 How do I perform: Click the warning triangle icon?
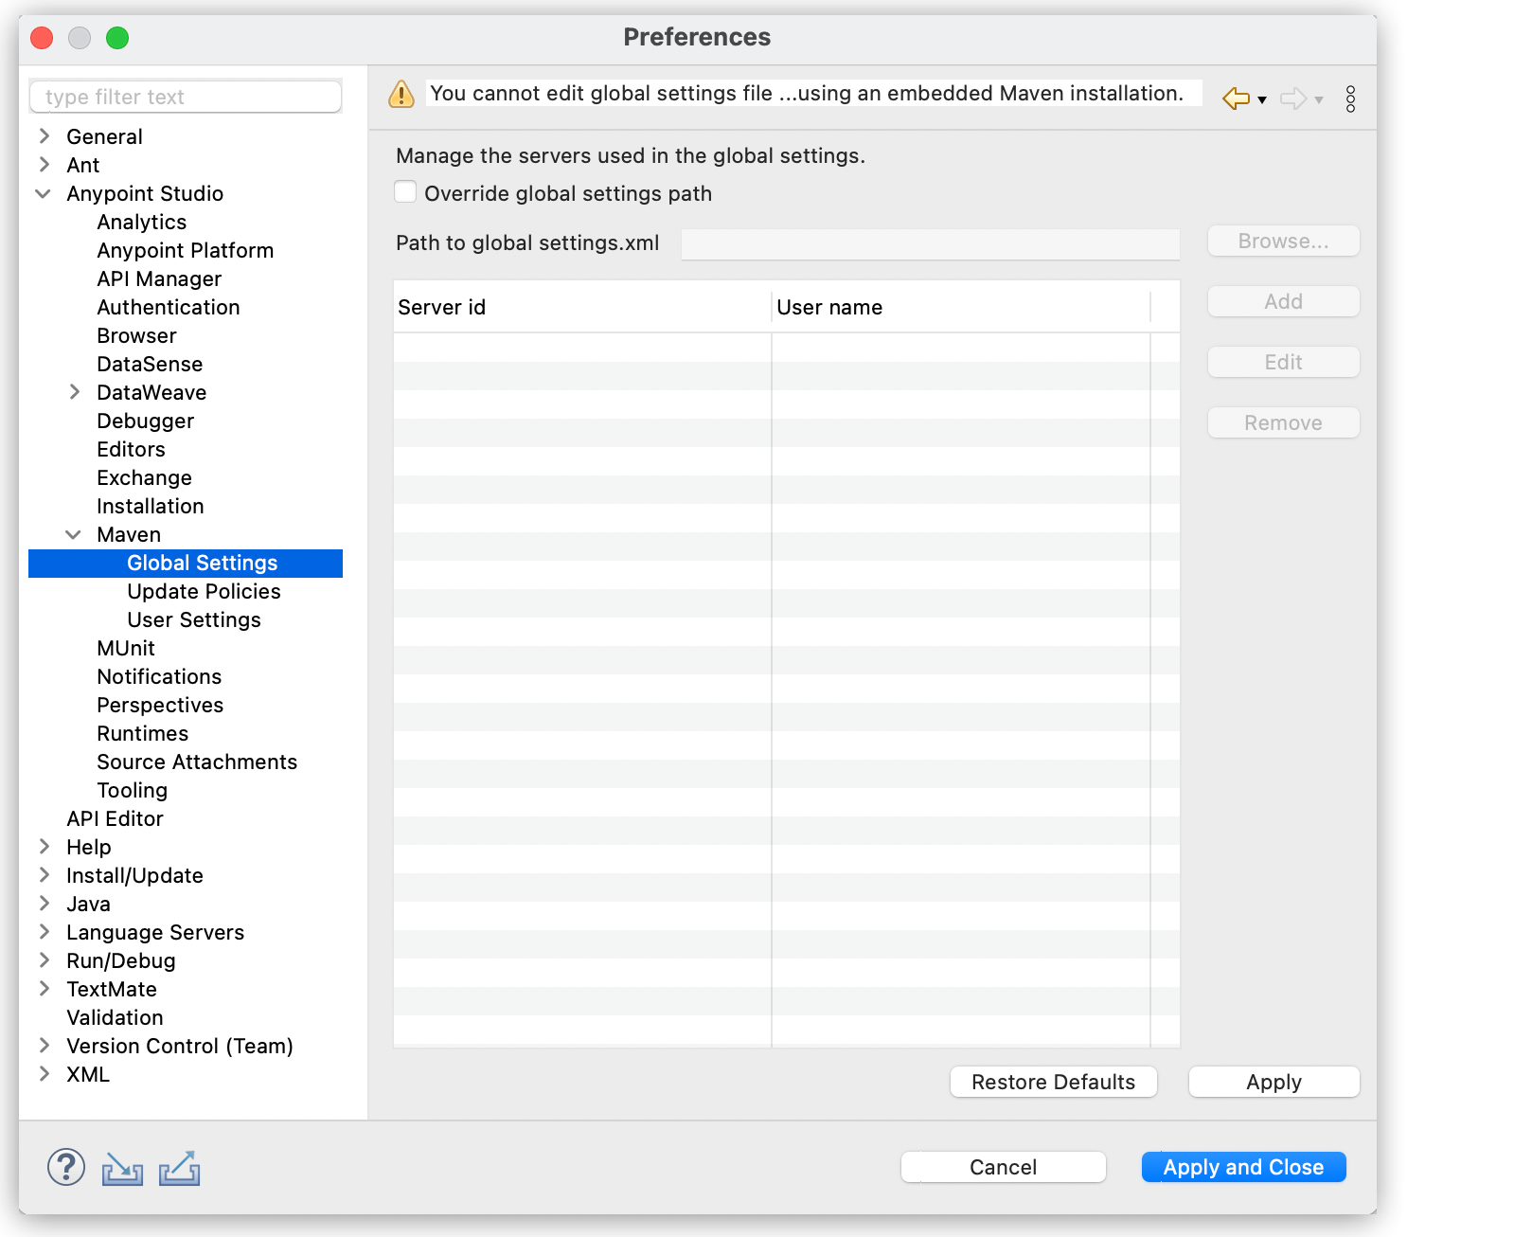[401, 94]
